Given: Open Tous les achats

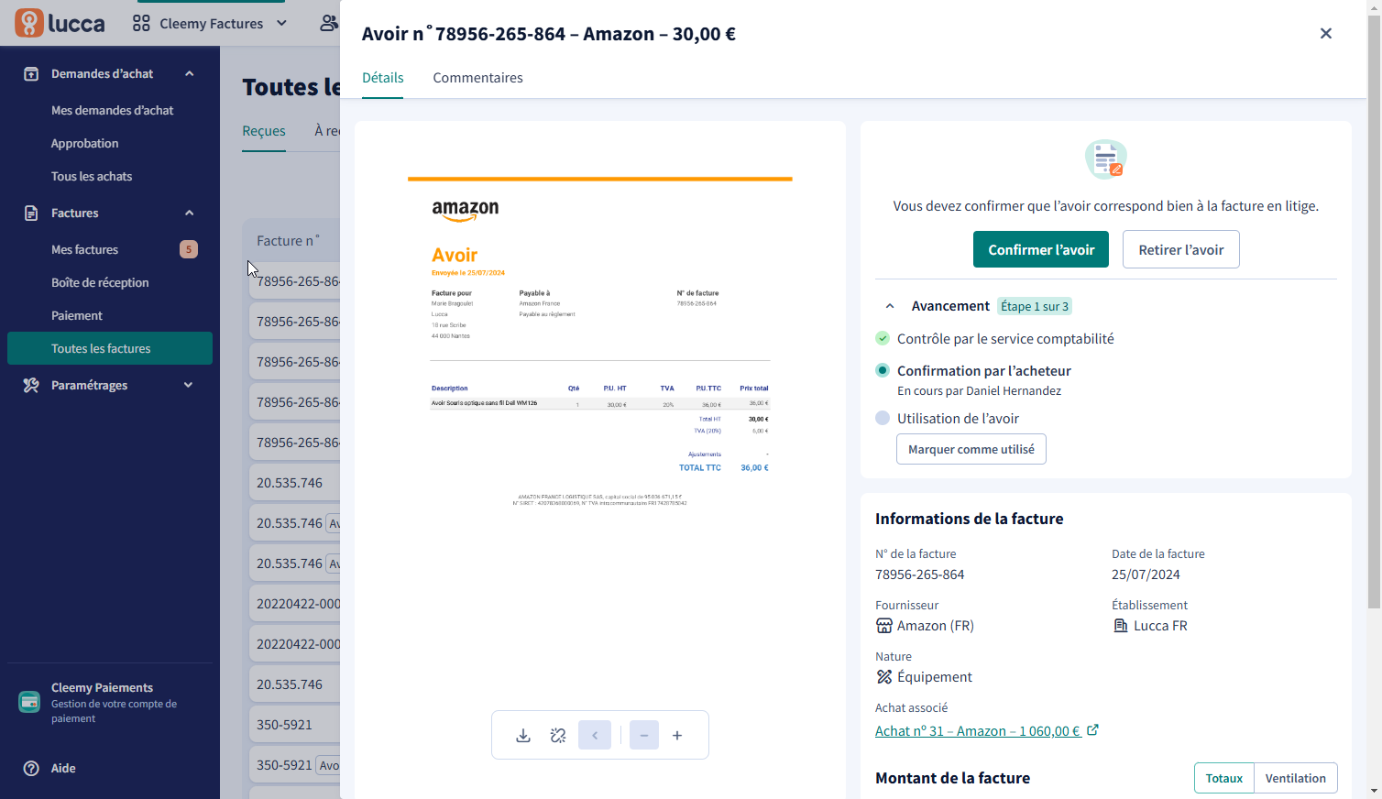Looking at the screenshot, I should pyautogui.click(x=92, y=176).
